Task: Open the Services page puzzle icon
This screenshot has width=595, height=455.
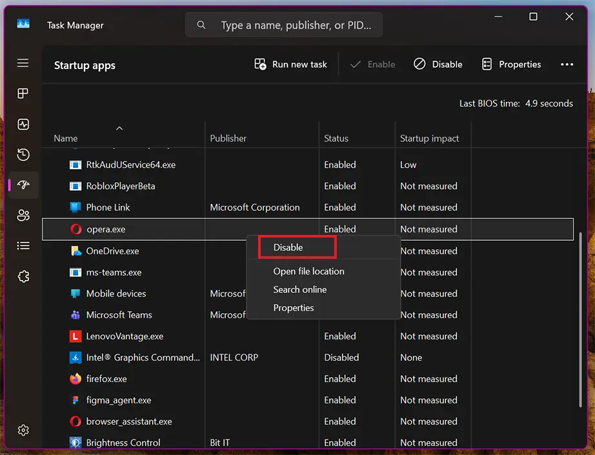Action: [x=23, y=276]
